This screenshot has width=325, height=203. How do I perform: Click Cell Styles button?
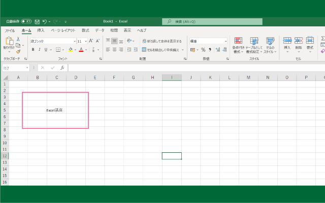pos(270,45)
